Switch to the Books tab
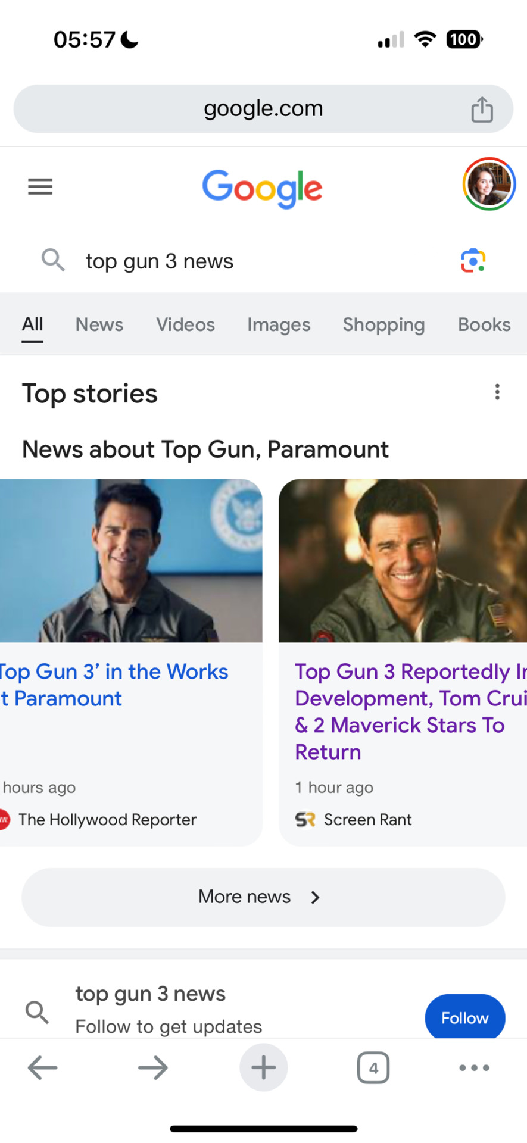527x1143 pixels. (x=484, y=324)
